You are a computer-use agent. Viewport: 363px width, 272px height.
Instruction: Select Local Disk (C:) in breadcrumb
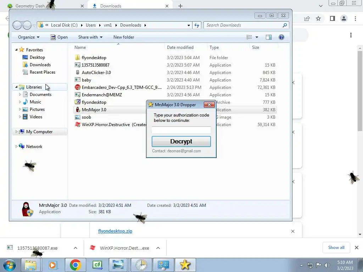(64, 25)
